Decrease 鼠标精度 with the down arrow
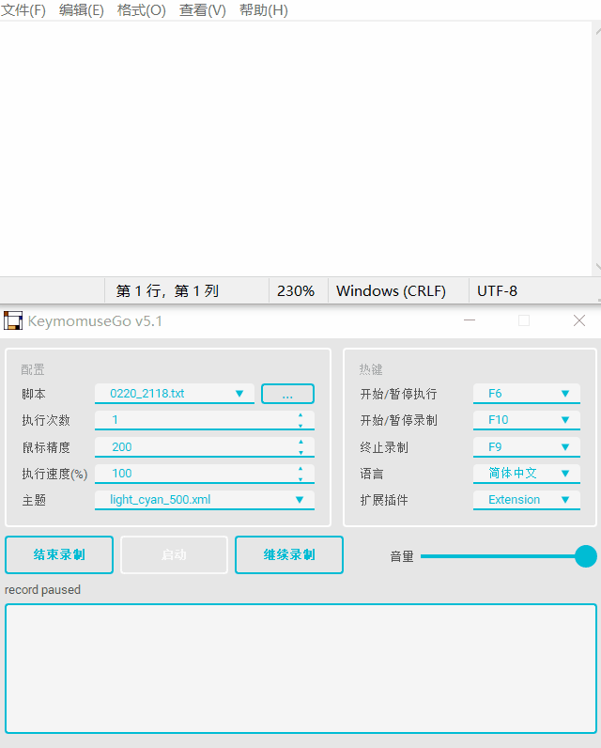Image resolution: width=601 pixels, height=748 pixels. pos(300,452)
